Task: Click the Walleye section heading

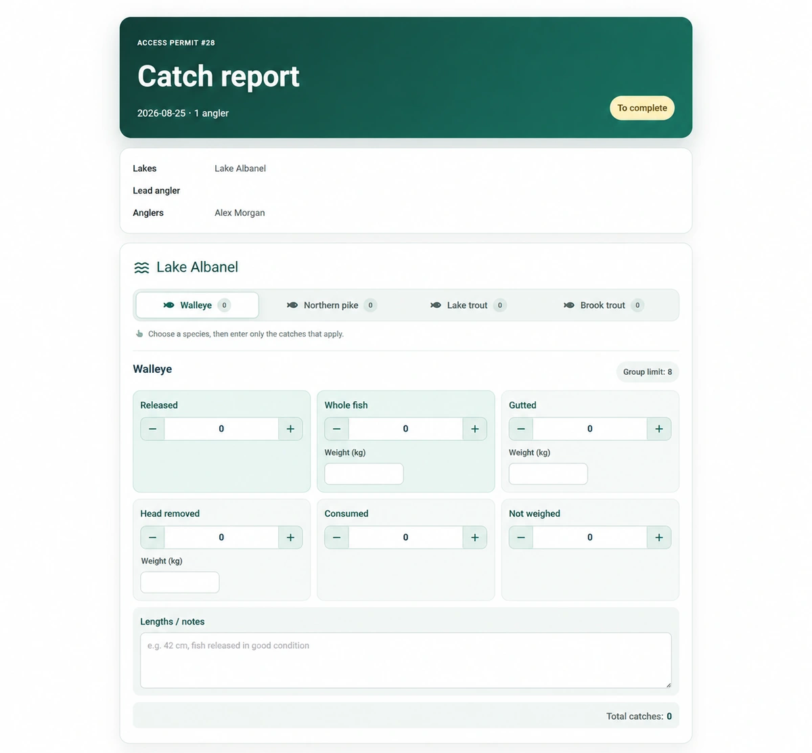Action: point(152,369)
